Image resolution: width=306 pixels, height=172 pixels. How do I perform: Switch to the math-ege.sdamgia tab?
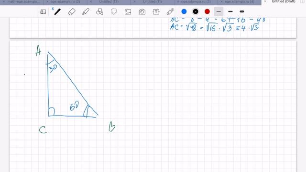tap(23, 1)
